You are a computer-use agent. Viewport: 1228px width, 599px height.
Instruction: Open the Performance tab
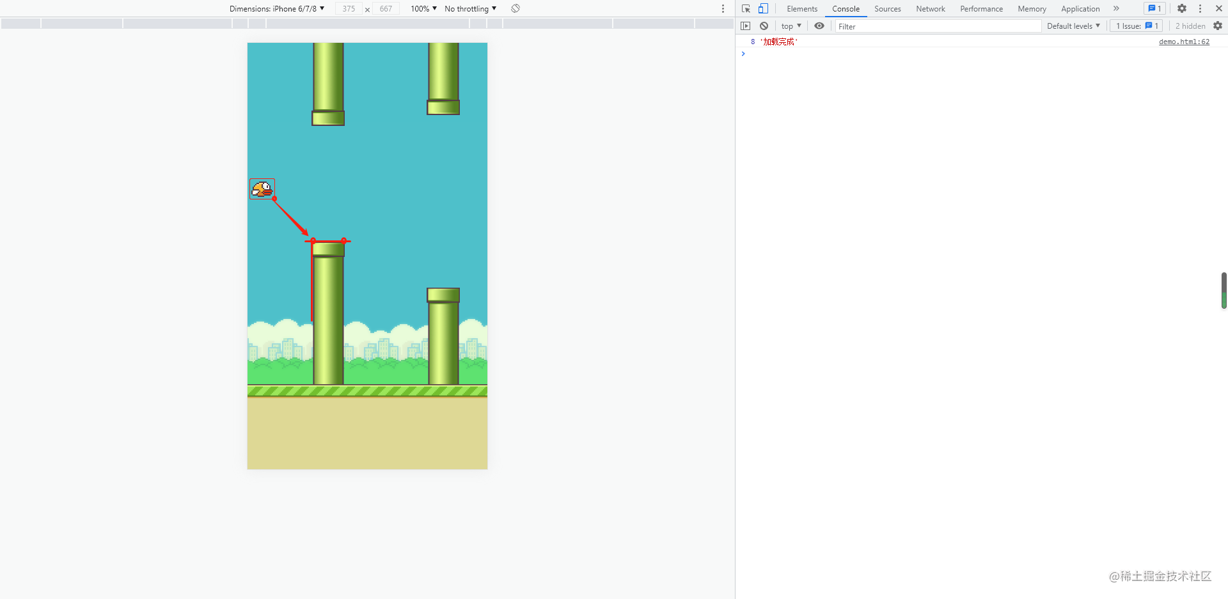981,9
